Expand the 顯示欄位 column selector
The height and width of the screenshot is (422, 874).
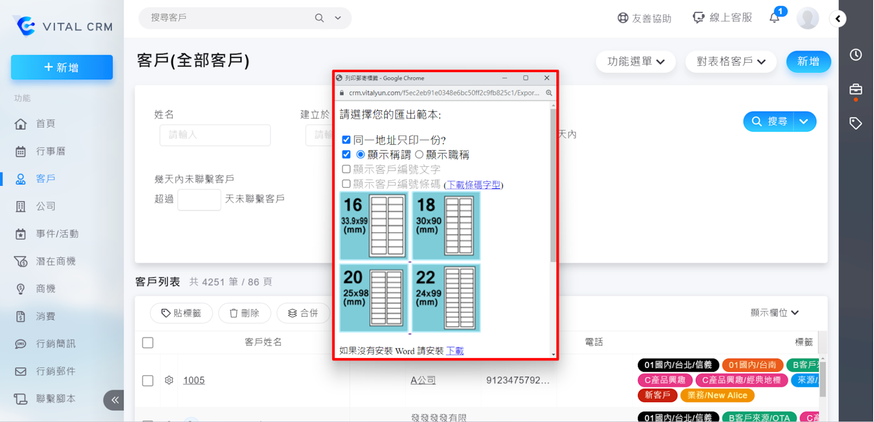click(774, 312)
